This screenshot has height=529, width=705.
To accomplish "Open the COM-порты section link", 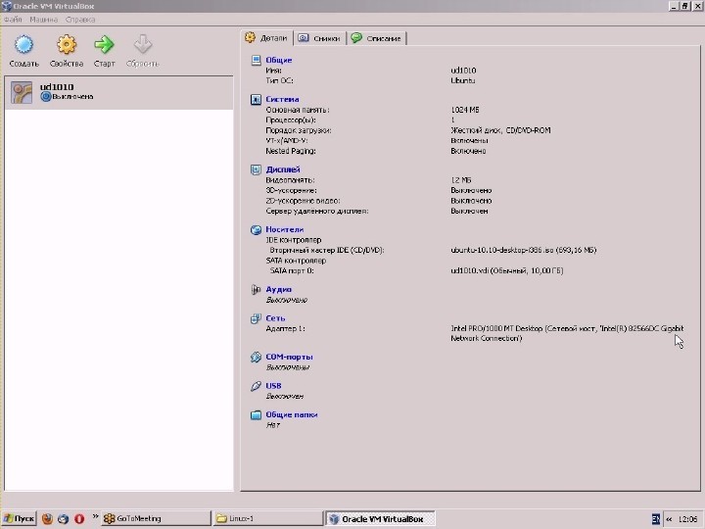I will [x=289, y=357].
